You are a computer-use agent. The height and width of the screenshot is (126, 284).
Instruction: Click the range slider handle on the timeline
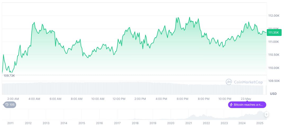point(267,114)
